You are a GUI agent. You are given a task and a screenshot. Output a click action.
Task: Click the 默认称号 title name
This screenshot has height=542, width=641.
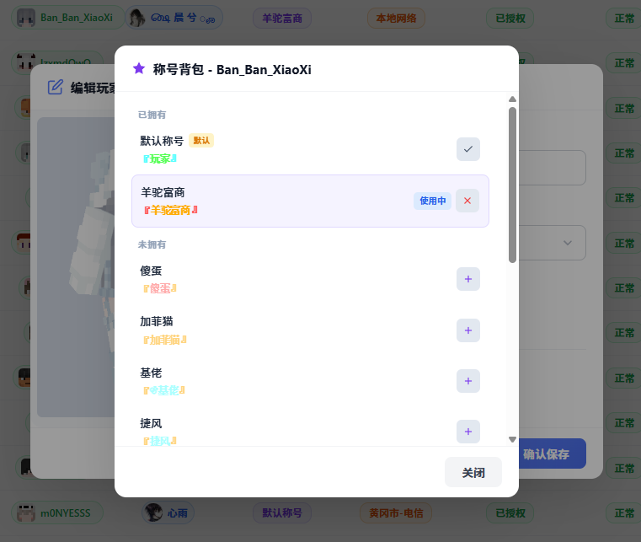tap(162, 141)
